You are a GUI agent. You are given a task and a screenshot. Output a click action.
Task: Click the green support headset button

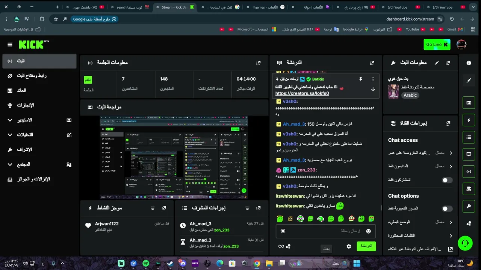(465, 243)
